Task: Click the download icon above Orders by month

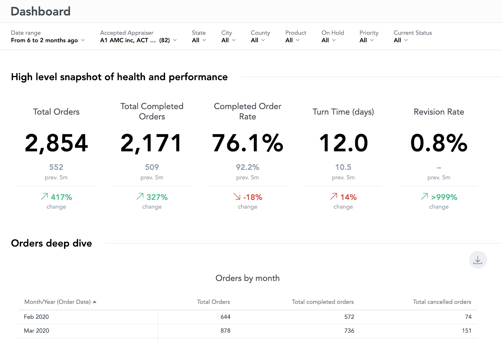Action: [478, 260]
